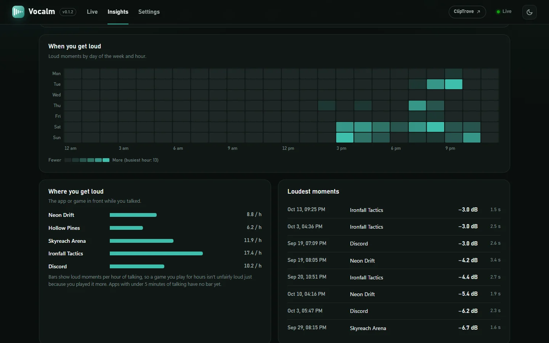Open the Settings tab
The height and width of the screenshot is (343, 549).
[149, 12]
